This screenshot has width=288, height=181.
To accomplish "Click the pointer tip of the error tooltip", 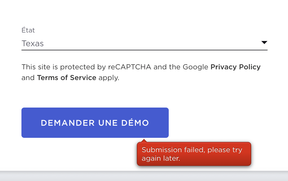I will point(144,141).
